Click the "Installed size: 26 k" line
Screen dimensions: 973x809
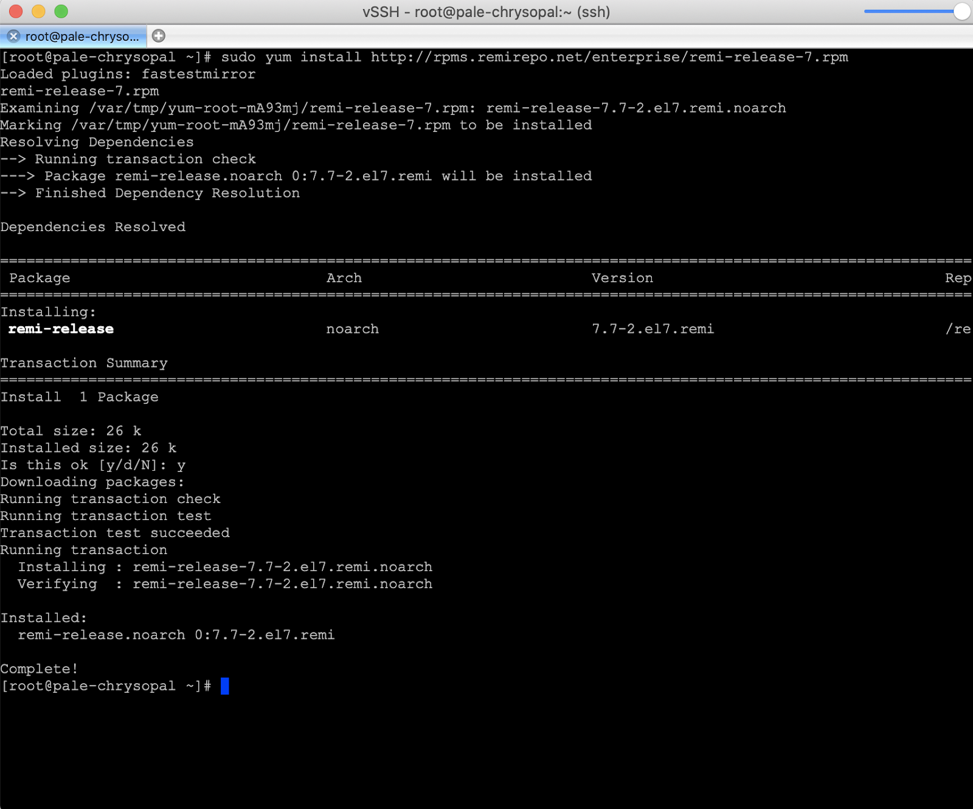(x=88, y=449)
